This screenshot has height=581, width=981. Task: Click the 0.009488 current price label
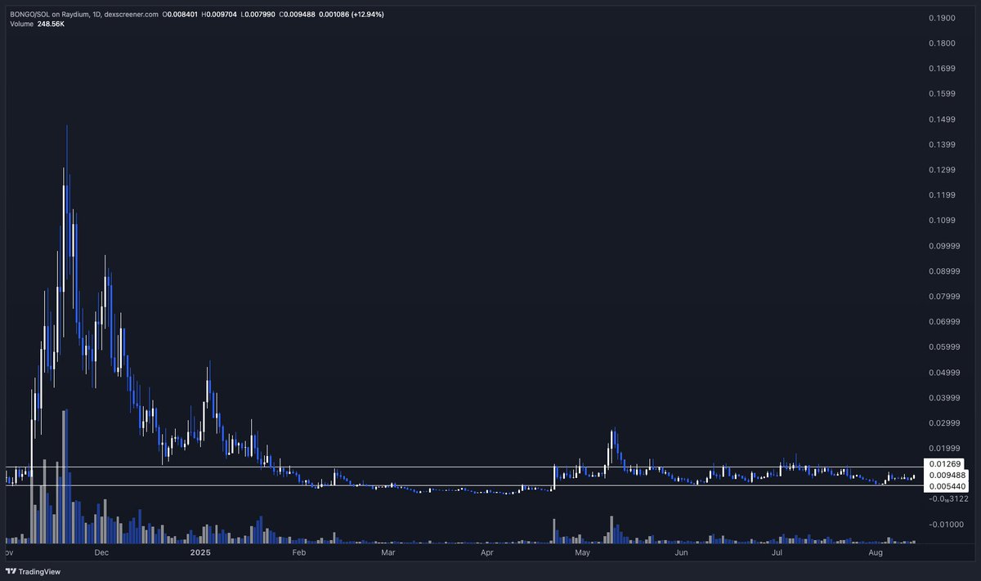click(x=948, y=474)
